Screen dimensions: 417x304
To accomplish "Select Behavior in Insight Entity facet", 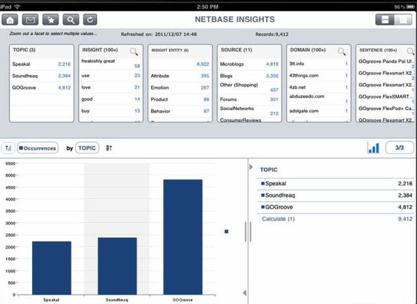I will pyautogui.click(x=180, y=111).
